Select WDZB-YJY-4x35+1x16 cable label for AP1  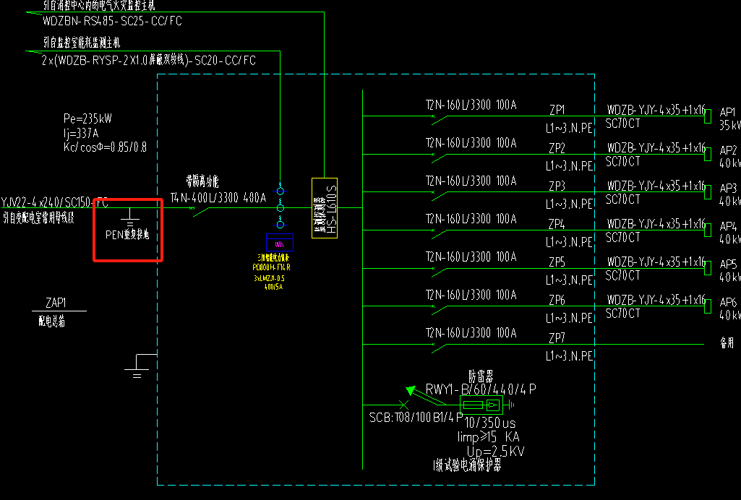656,110
